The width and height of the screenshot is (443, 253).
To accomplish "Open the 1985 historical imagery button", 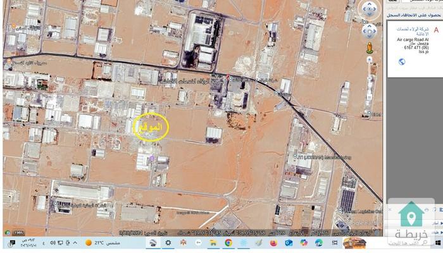I will coord(18,233).
